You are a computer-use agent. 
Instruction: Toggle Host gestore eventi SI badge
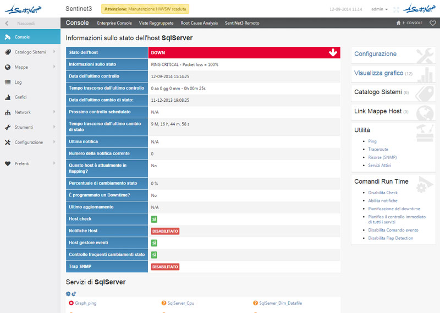[154, 243]
